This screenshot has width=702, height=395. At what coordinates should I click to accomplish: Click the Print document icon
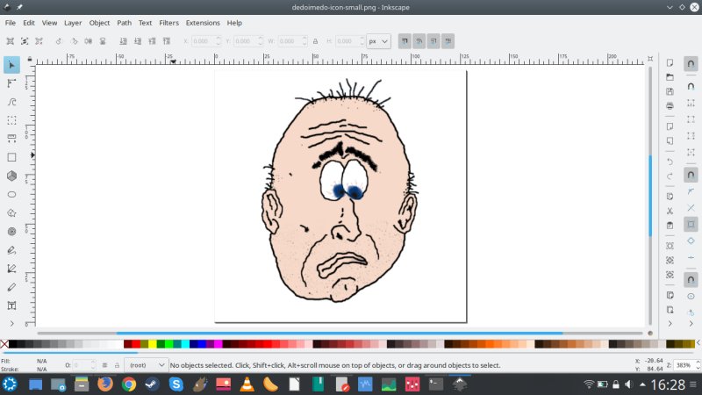pyautogui.click(x=670, y=106)
